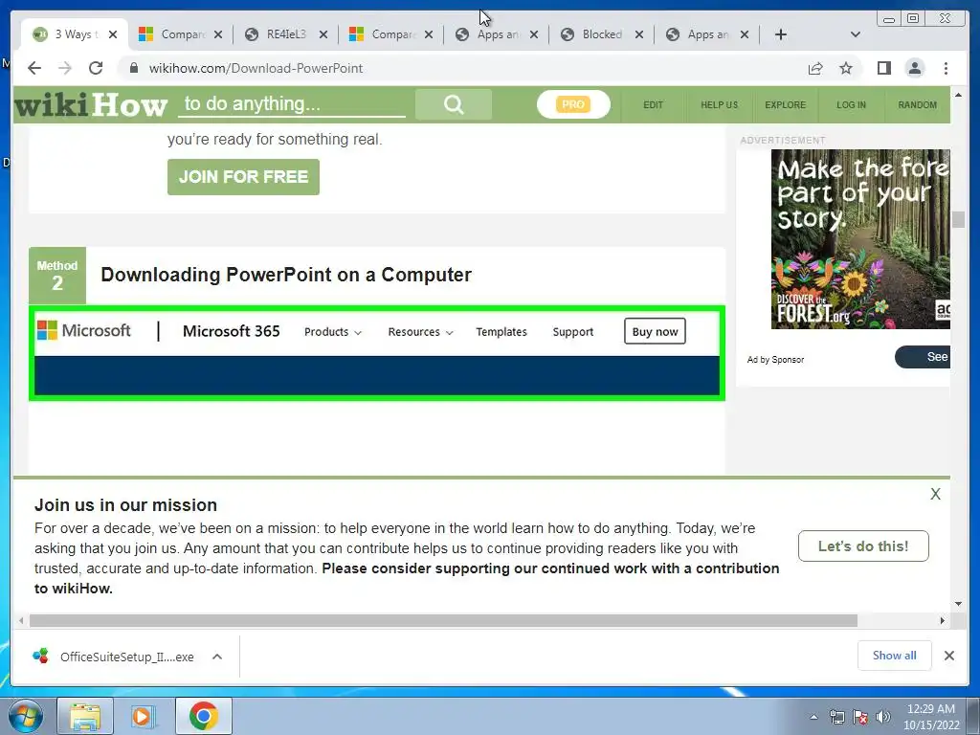Go back to the previous page

[x=34, y=68]
